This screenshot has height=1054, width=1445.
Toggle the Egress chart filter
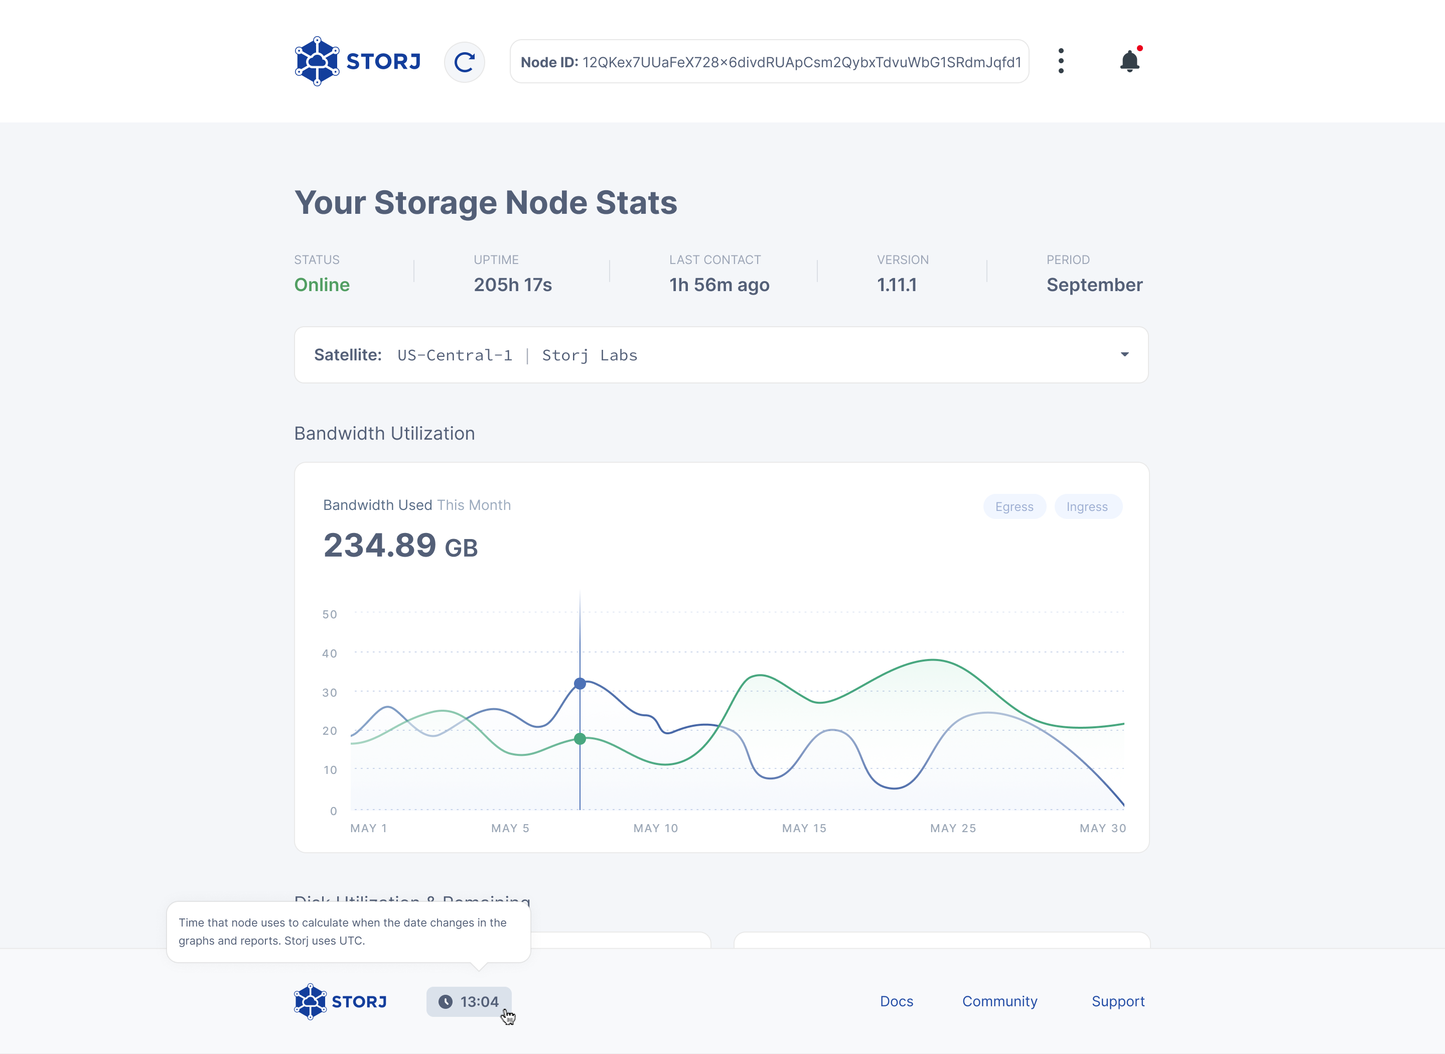click(1014, 506)
